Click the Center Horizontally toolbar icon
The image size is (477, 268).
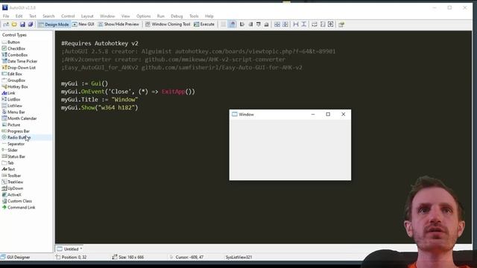[277, 25]
